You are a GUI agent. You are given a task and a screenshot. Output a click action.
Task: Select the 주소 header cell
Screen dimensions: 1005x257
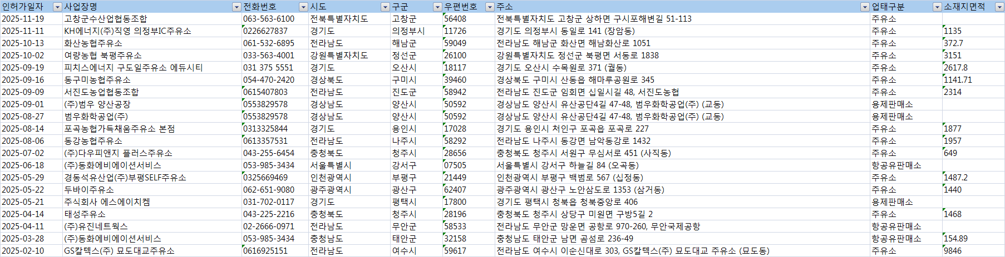pyautogui.click(x=682, y=7)
